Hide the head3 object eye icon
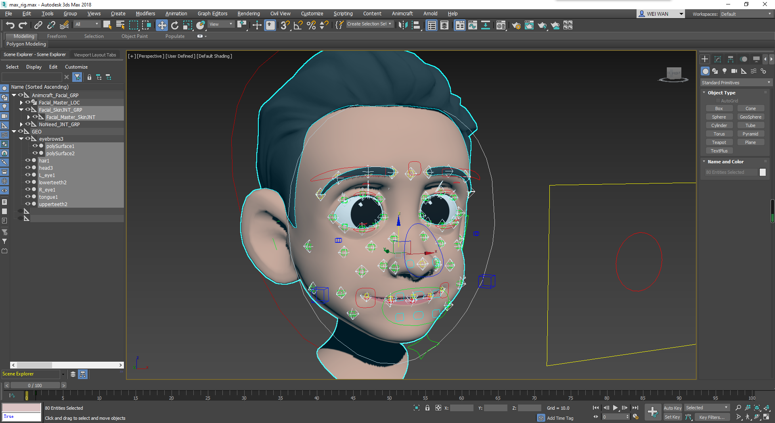This screenshot has width=775, height=423. (x=28, y=168)
